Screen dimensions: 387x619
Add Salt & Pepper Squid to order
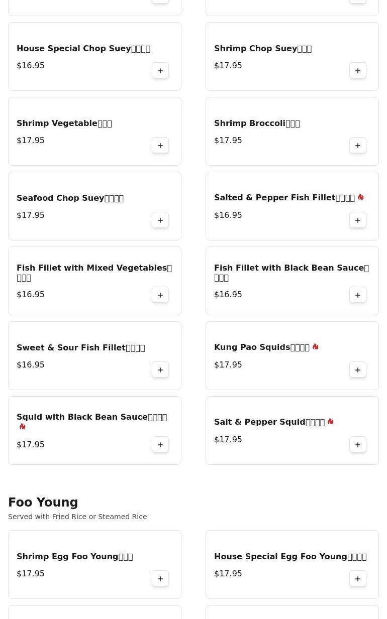(358, 445)
